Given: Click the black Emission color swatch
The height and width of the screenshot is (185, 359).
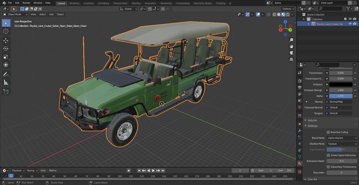Looking at the screenshot, I should [341, 84].
